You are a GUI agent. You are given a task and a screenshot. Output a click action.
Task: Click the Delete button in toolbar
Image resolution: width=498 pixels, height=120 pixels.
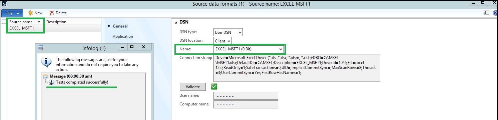pyautogui.click(x=58, y=13)
